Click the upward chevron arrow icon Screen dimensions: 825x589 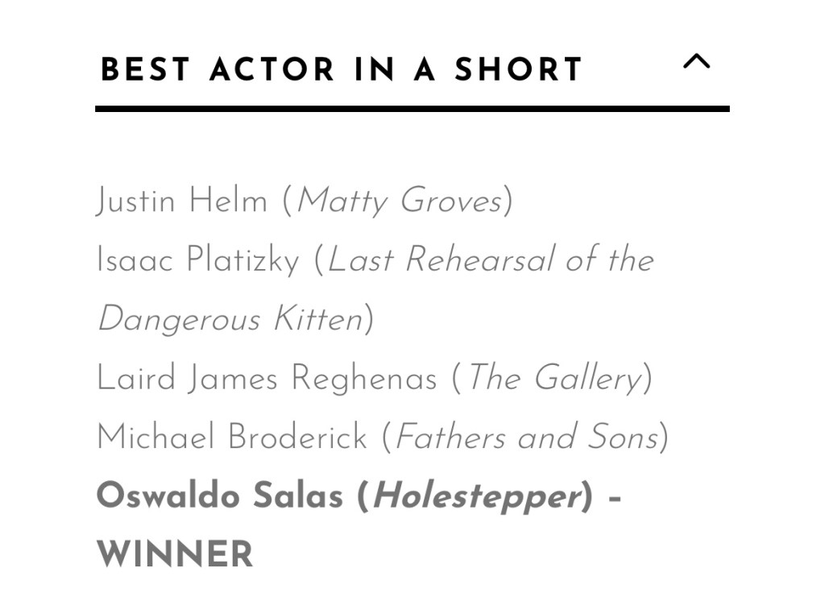pos(696,61)
